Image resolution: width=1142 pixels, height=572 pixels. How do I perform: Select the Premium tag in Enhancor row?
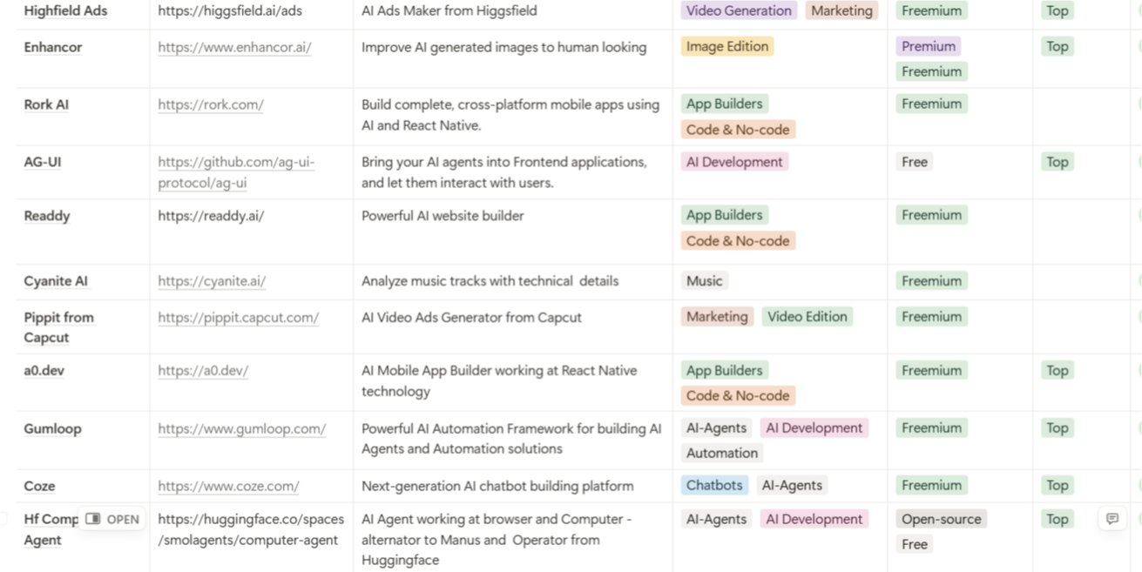click(929, 46)
